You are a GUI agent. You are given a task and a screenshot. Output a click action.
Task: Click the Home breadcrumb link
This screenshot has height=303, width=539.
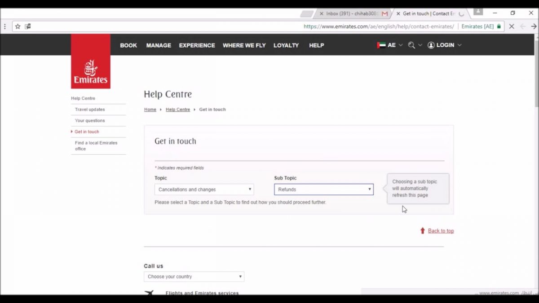tap(150, 110)
